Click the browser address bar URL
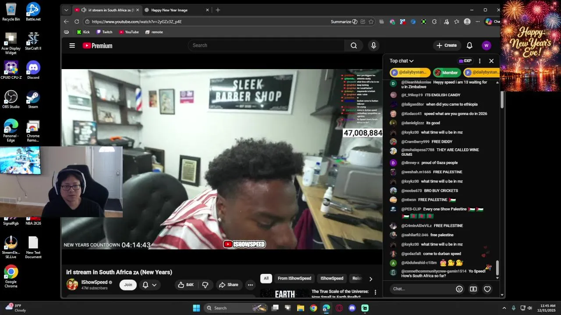The height and width of the screenshot is (315, 561). tap(137, 21)
